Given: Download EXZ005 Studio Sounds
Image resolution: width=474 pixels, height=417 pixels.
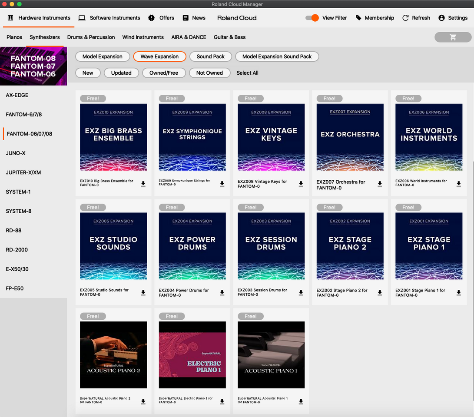Looking at the screenshot, I should point(143,292).
